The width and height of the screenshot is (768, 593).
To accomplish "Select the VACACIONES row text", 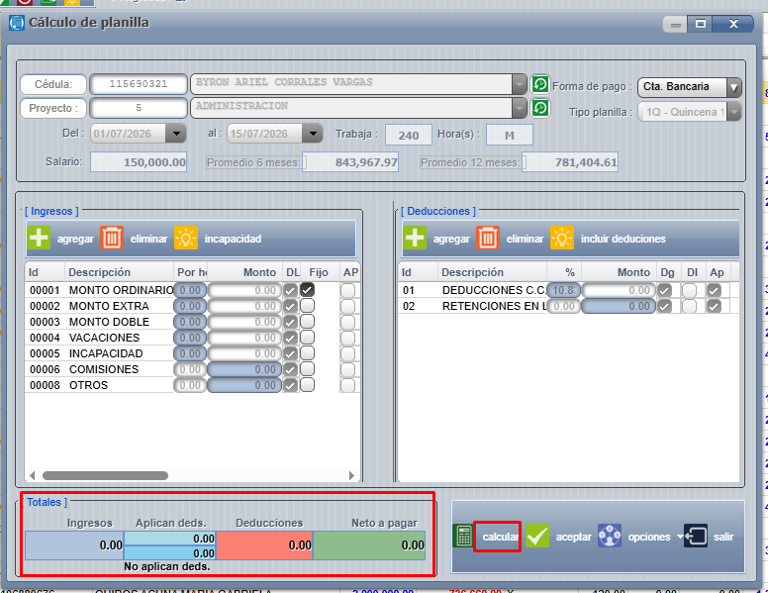I will click(x=104, y=338).
